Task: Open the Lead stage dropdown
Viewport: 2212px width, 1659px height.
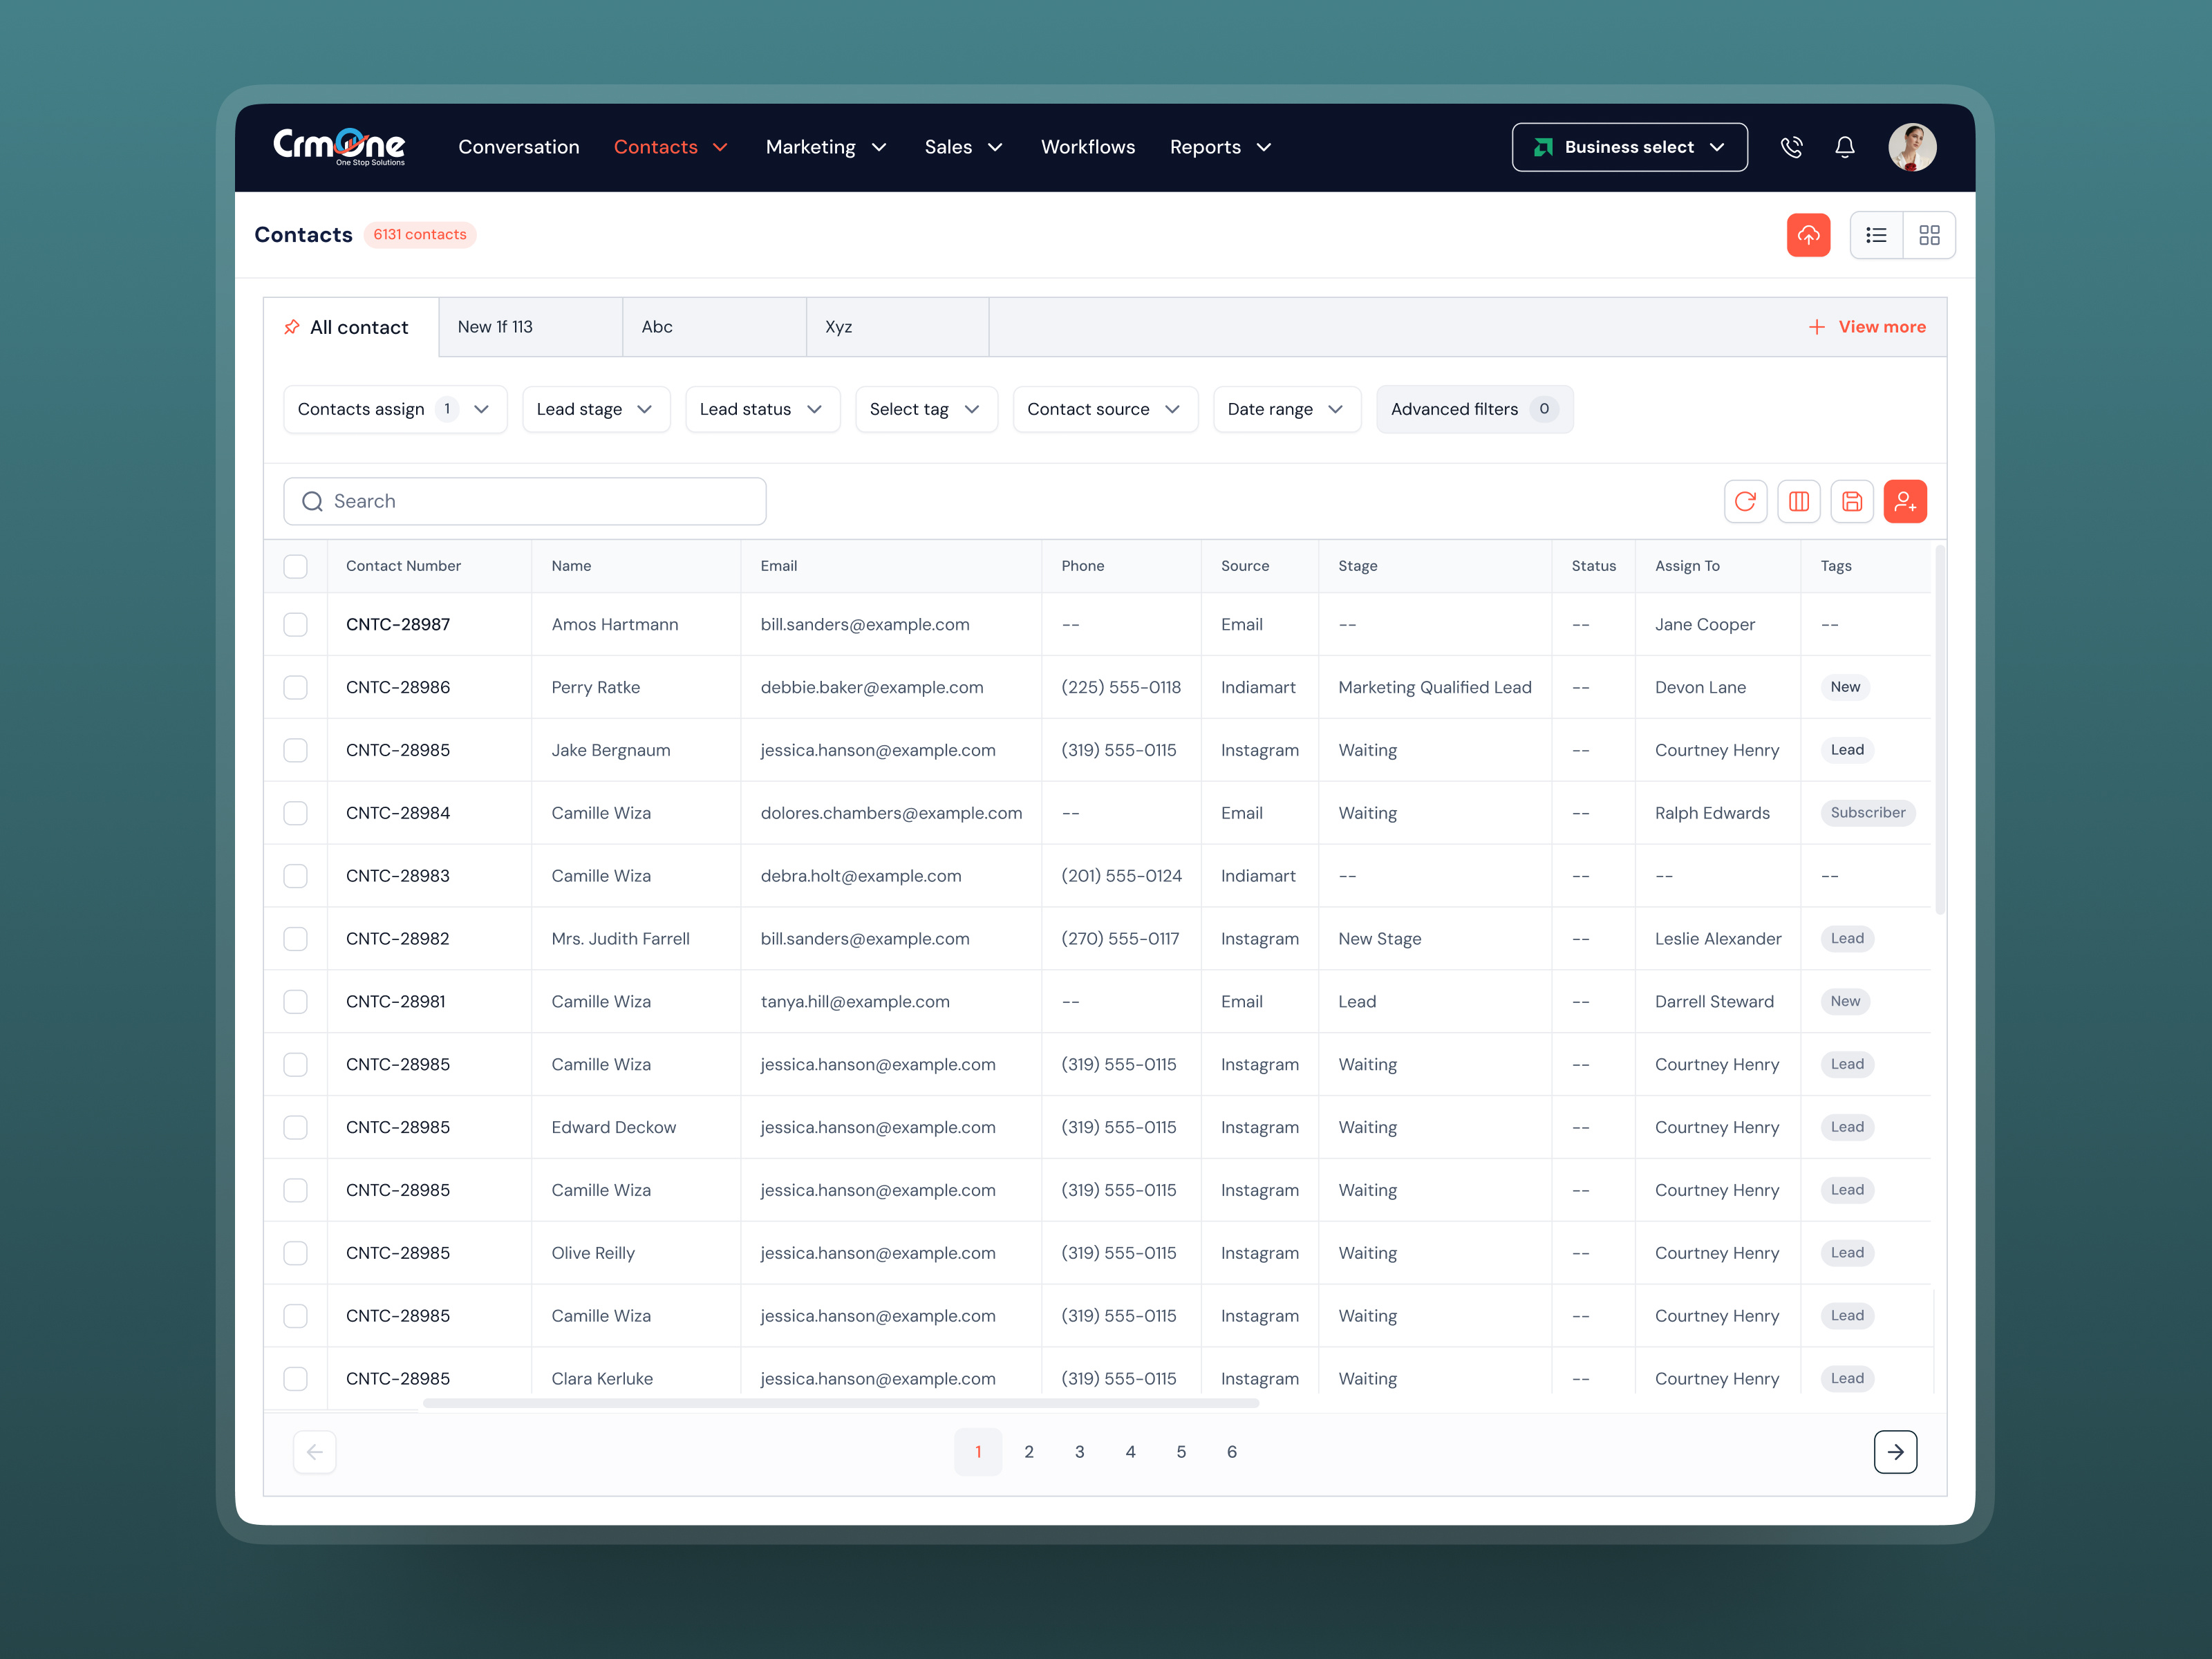Action: 596,409
